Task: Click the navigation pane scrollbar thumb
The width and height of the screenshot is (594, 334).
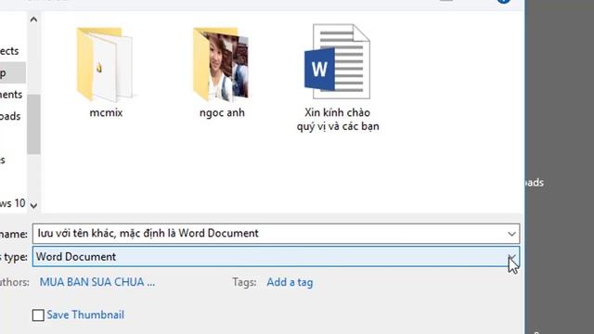Action: click(x=33, y=124)
